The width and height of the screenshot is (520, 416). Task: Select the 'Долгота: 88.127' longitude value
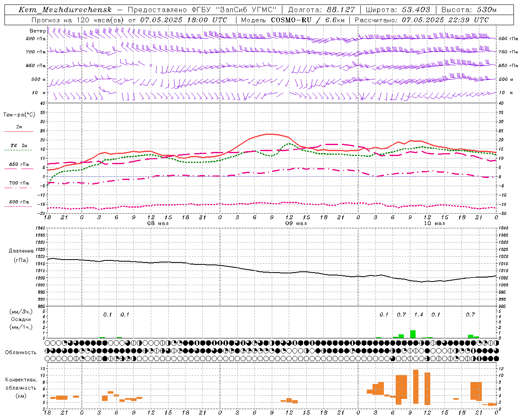[321, 10]
